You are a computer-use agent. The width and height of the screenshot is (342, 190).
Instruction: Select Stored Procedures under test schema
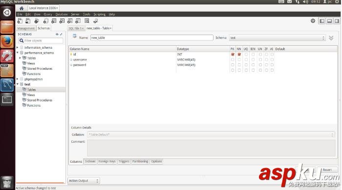tap(40, 100)
